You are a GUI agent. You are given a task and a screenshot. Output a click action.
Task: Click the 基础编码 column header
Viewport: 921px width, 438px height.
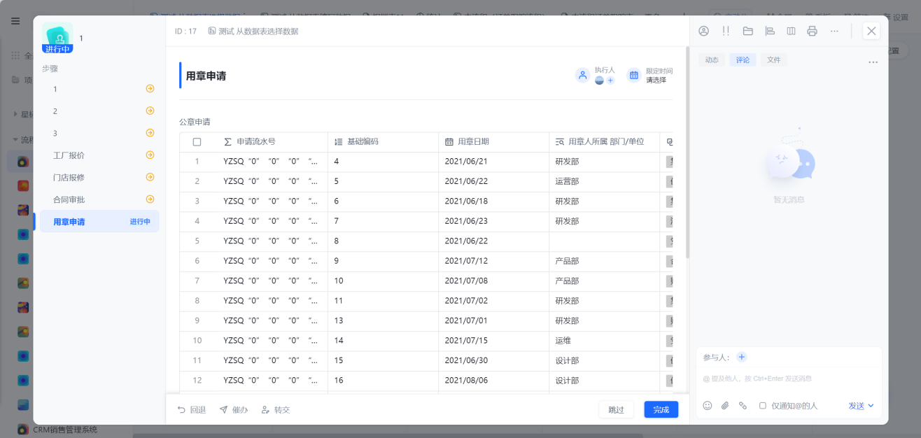383,142
